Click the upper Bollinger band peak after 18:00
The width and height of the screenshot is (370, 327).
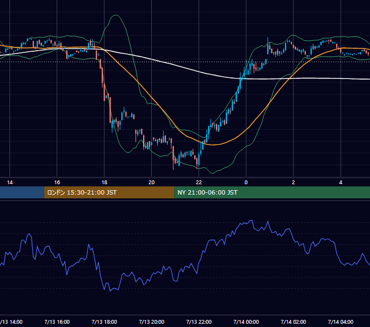[x=115, y=15]
